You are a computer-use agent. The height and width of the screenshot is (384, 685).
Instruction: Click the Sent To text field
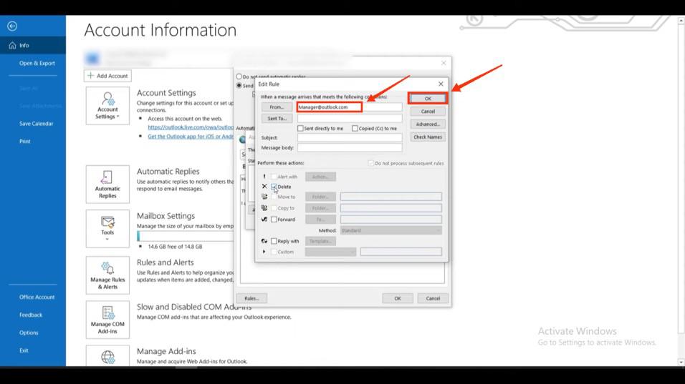(350, 119)
